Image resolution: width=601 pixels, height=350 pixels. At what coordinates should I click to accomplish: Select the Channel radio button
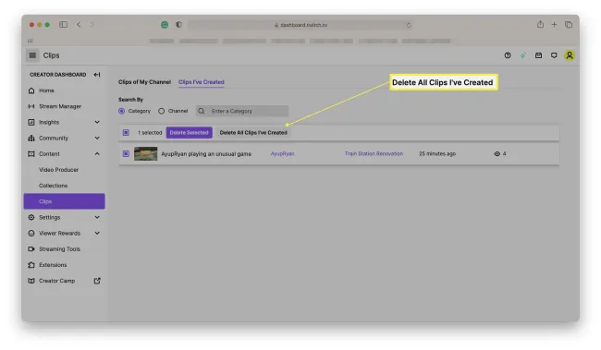click(x=162, y=111)
